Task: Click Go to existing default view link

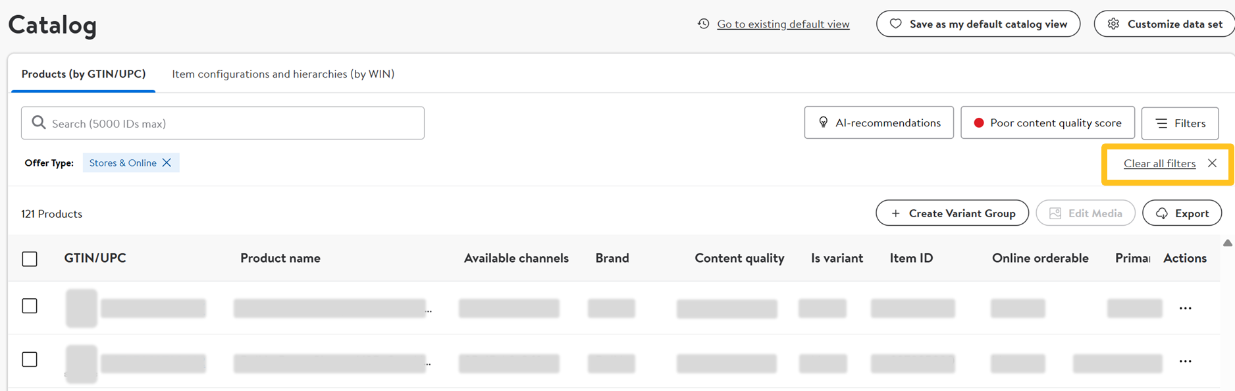Action: [x=783, y=24]
